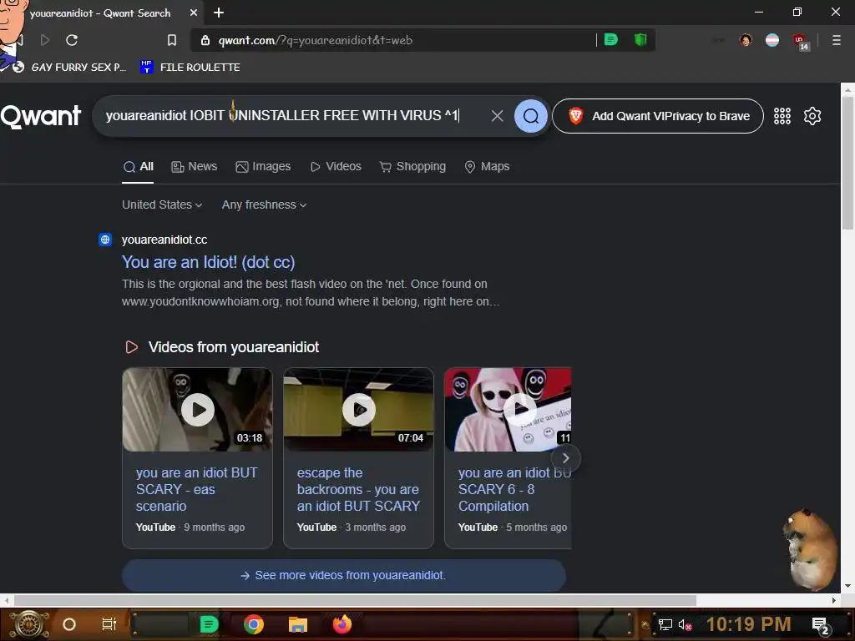Open Task View on taskbar
Image resolution: width=855 pixels, height=641 pixels.
109,624
